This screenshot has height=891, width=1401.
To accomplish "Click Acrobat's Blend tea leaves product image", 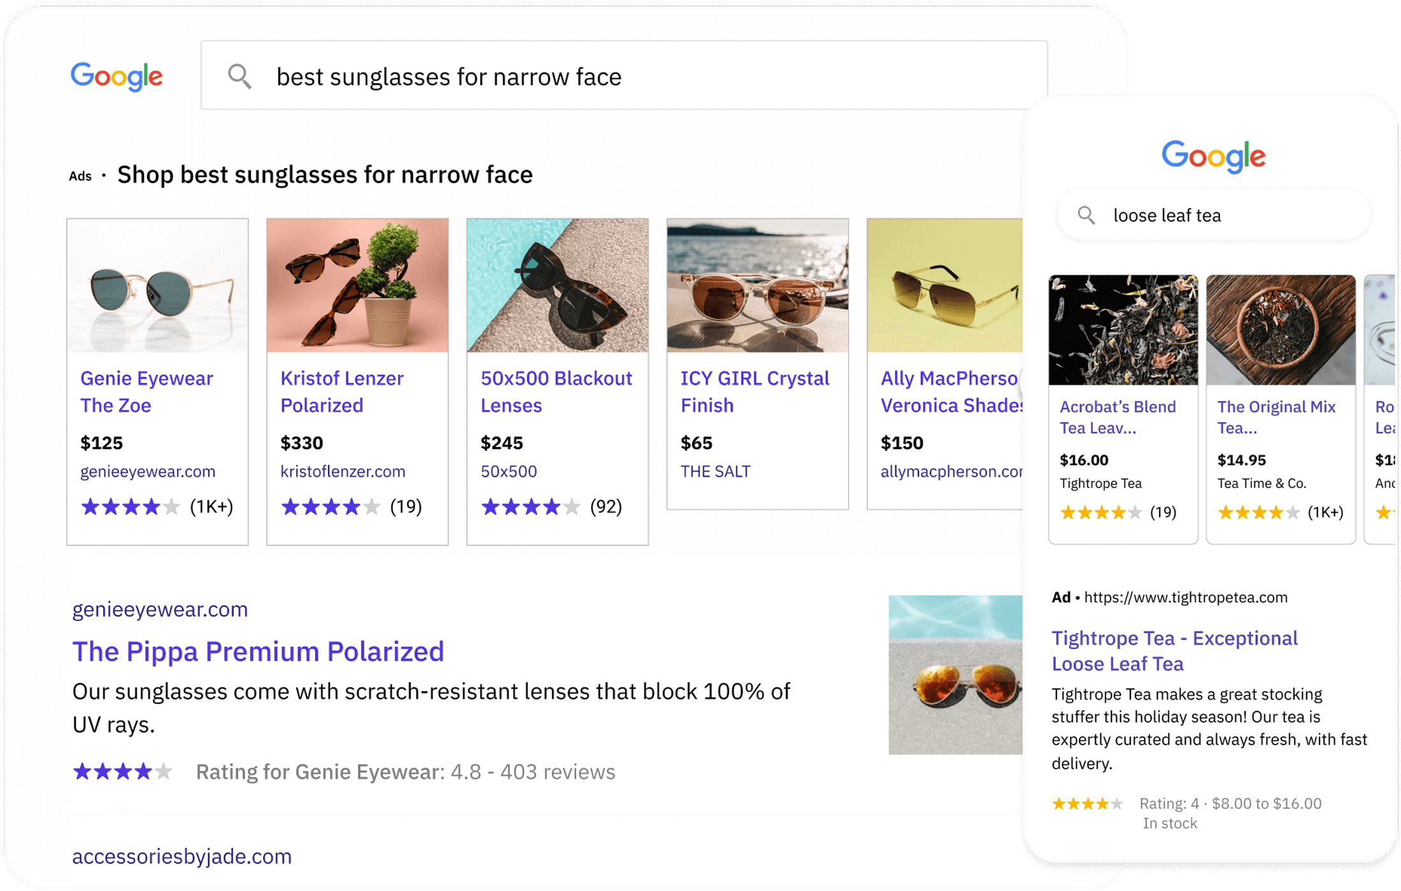I will [1123, 330].
